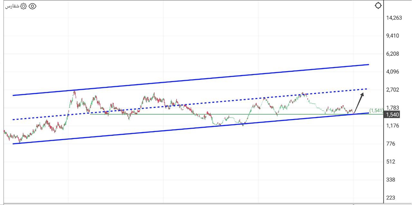Select the شفارس symbol name label
Viewport: 412px width, 205px height.
(x=13, y=6)
